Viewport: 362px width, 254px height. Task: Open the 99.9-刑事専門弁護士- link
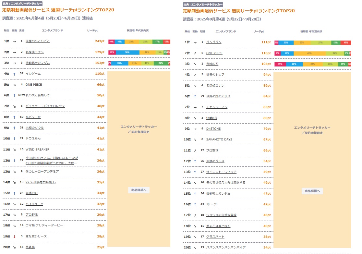[x=41, y=182]
